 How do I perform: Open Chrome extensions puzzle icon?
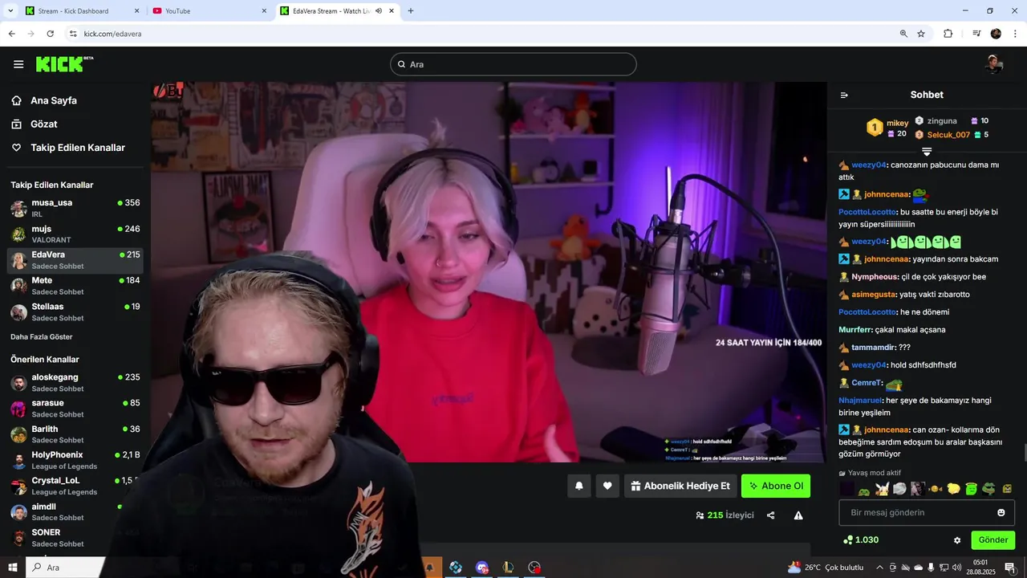(948, 34)
